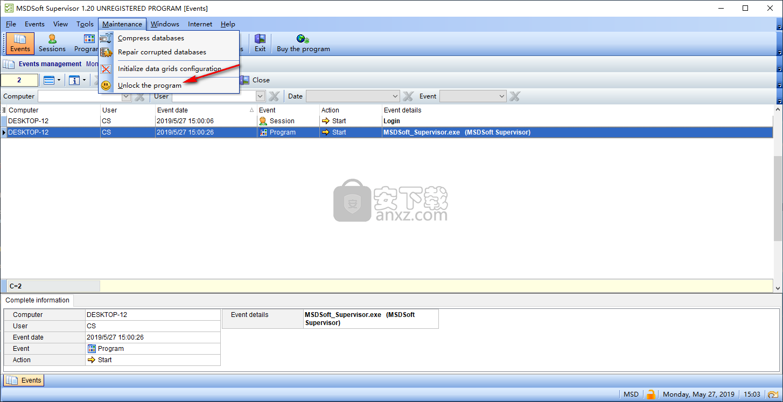This screenshot has height=402, width=783.
Task: Open the Events toolbar button
Action: coord(20,43)
